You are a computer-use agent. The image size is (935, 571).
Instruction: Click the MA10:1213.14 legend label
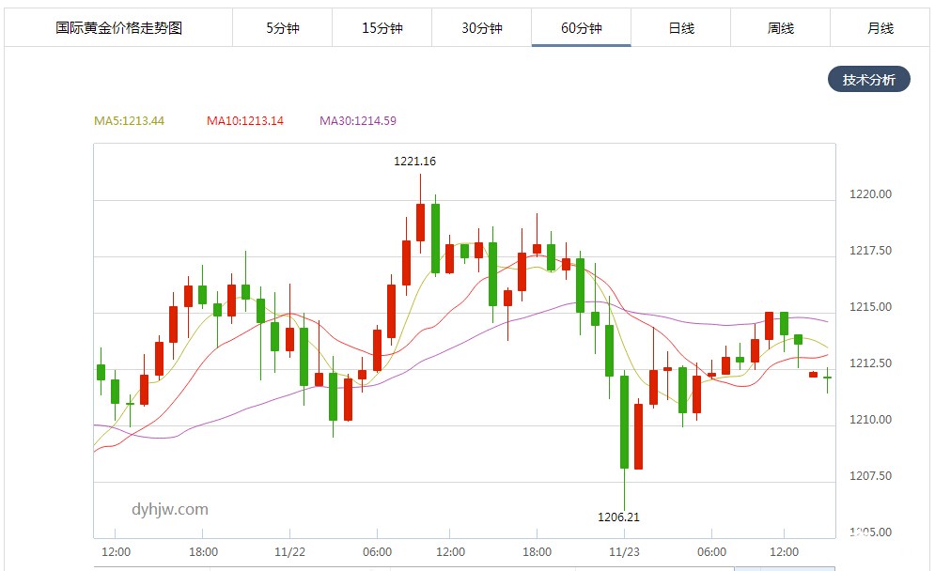click(245, 121)
